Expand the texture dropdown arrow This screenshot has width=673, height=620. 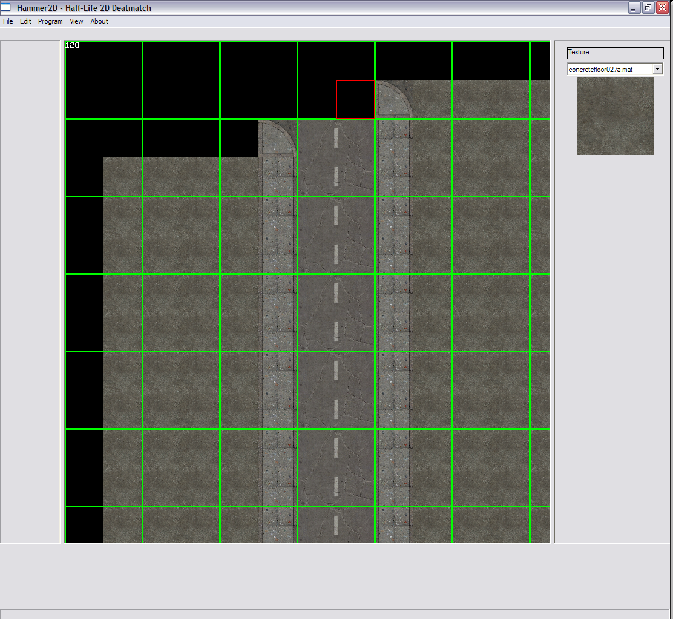tap(657, 69)
